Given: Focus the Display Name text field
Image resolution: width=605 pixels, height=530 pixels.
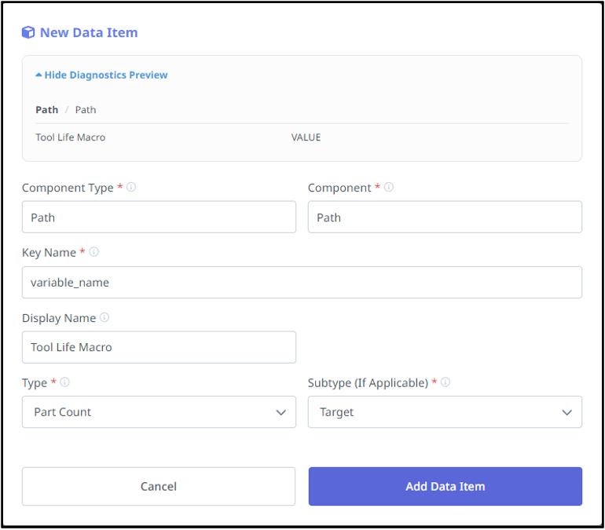Looking at the screenshot, I should pos(159,347).
